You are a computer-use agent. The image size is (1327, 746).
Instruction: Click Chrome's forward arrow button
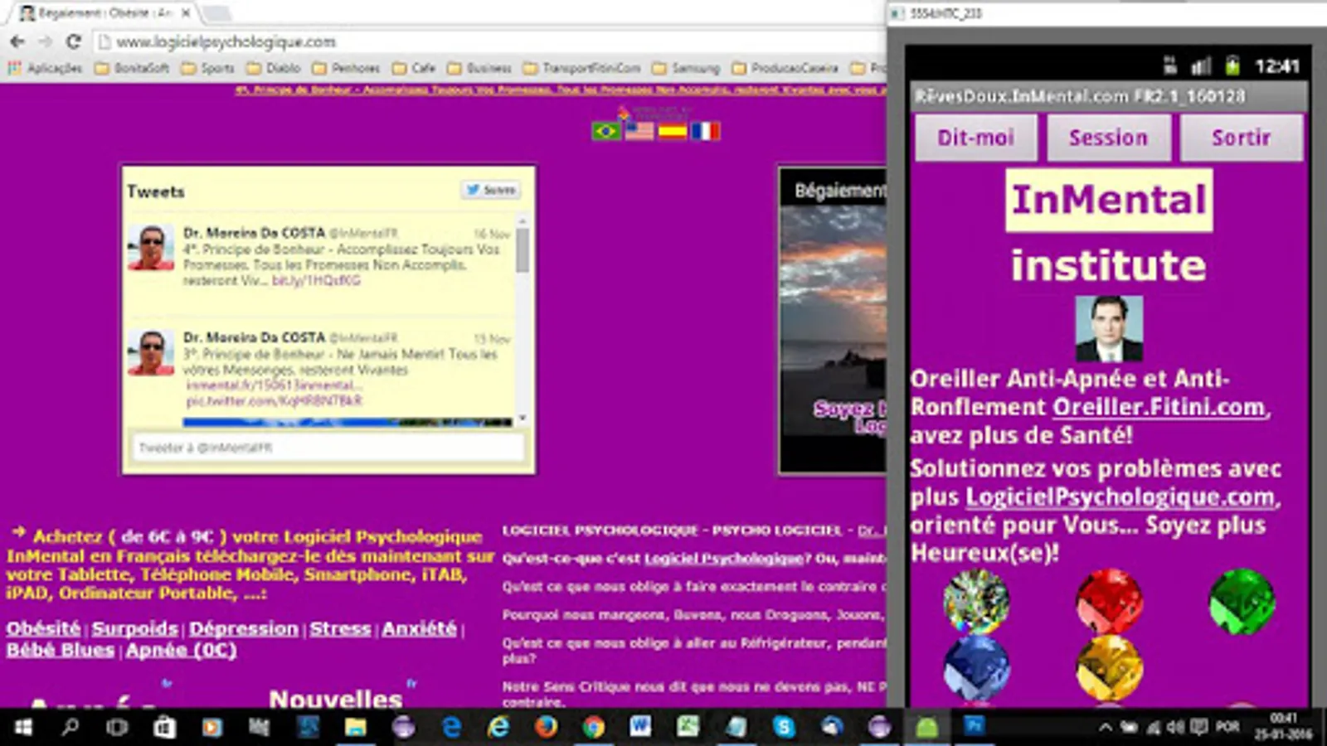[x=45, y=41]
